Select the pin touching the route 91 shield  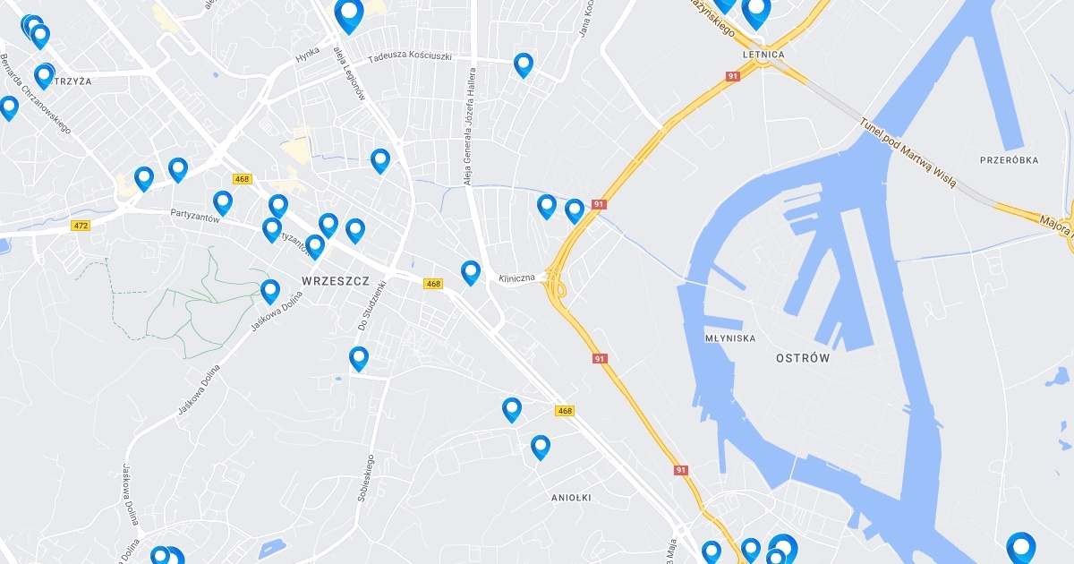click(575, 210)
